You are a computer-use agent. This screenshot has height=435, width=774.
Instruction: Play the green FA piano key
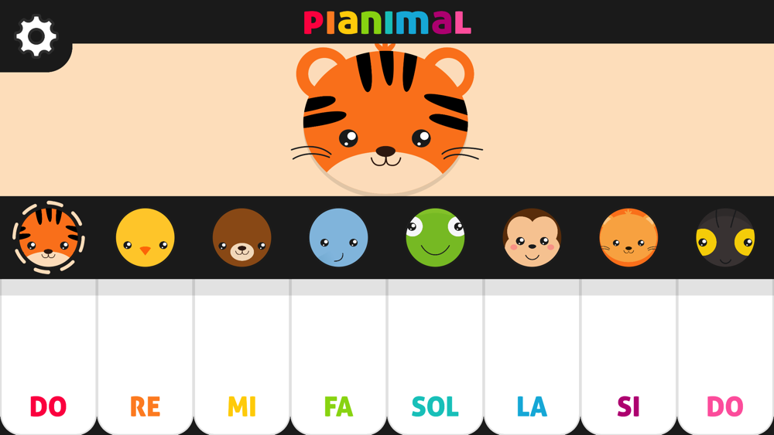point(339,357)
